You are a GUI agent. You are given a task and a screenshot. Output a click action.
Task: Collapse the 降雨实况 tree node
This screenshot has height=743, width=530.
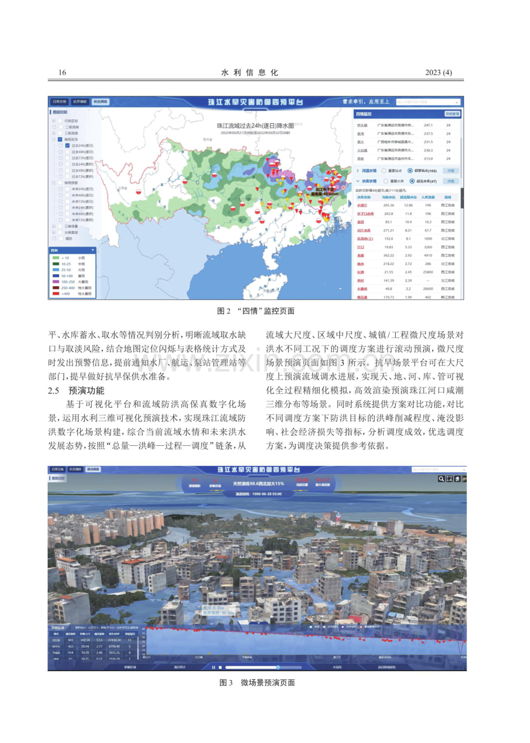point(54,139)
